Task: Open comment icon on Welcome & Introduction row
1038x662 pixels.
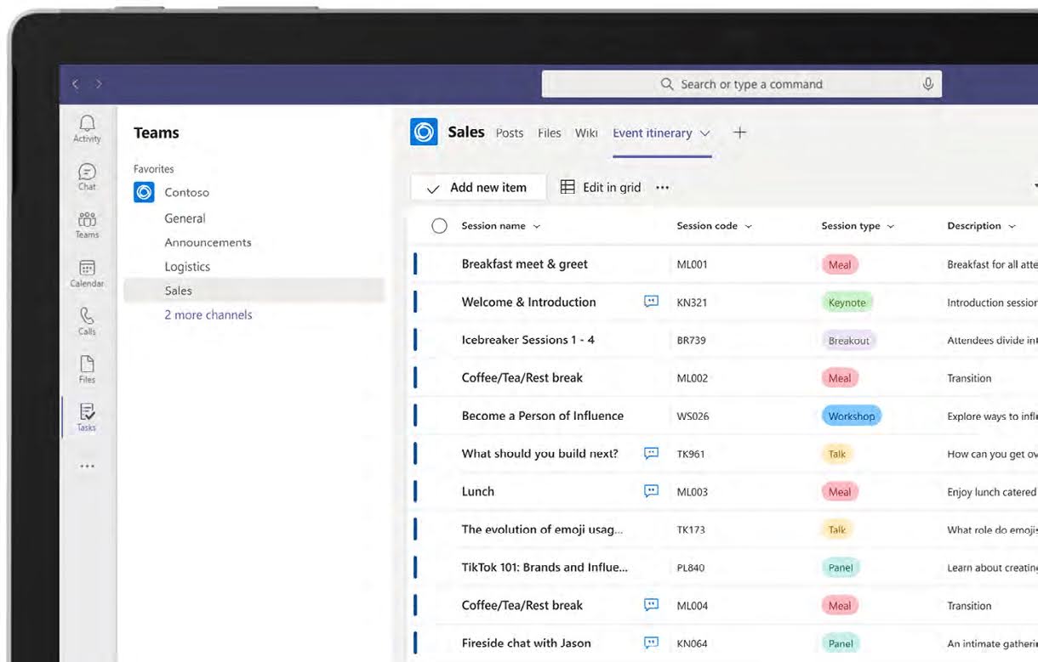Action: (x=651, y=301)
